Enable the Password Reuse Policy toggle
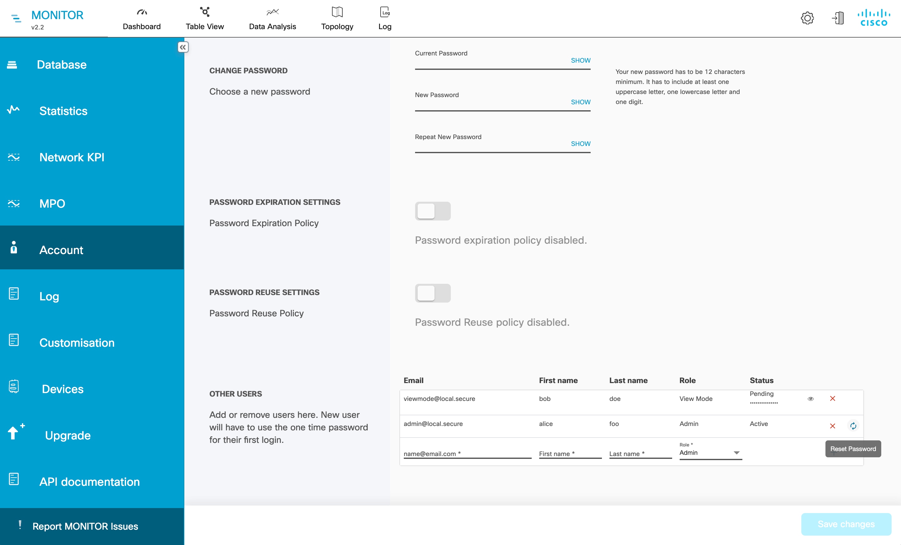901x545 pixels. click(433, 293)
